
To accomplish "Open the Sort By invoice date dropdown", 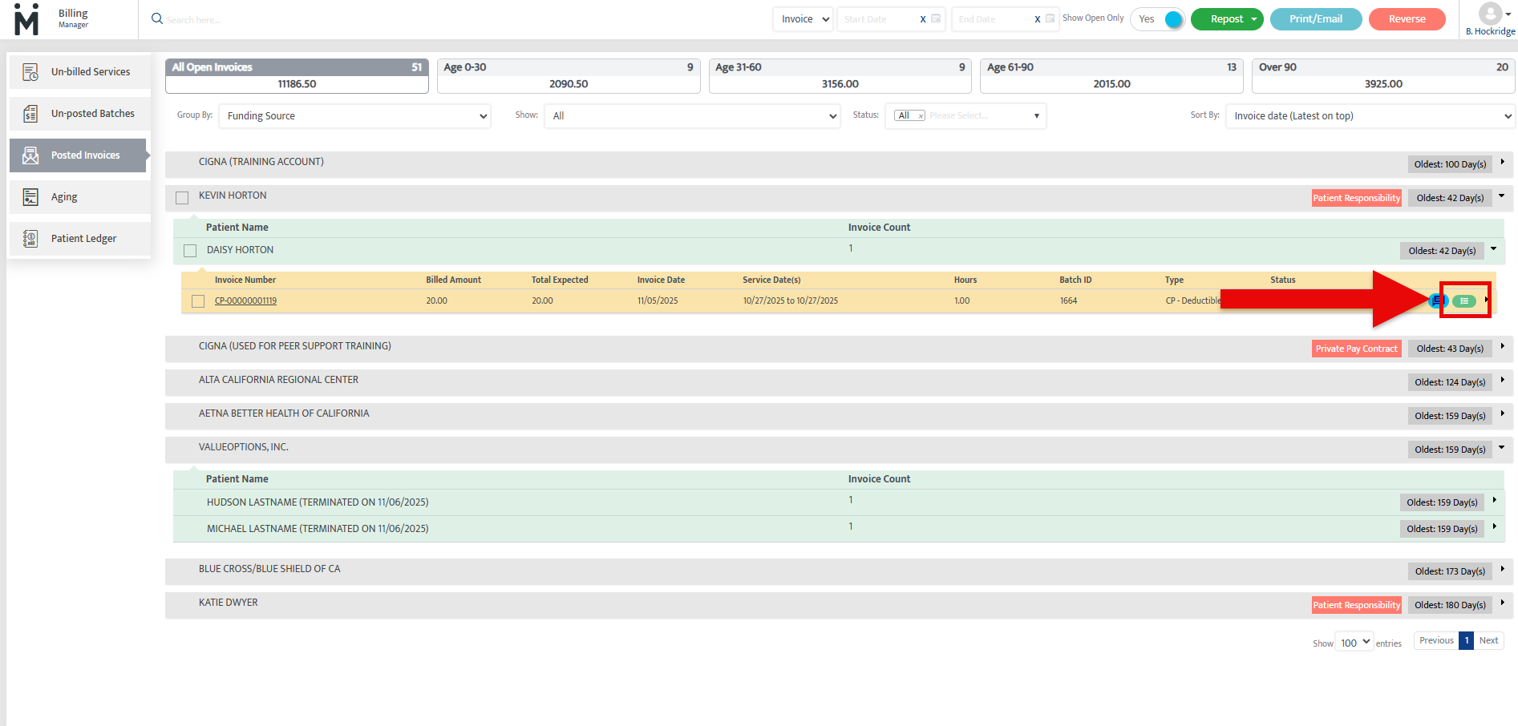I will coord(1370,116).
